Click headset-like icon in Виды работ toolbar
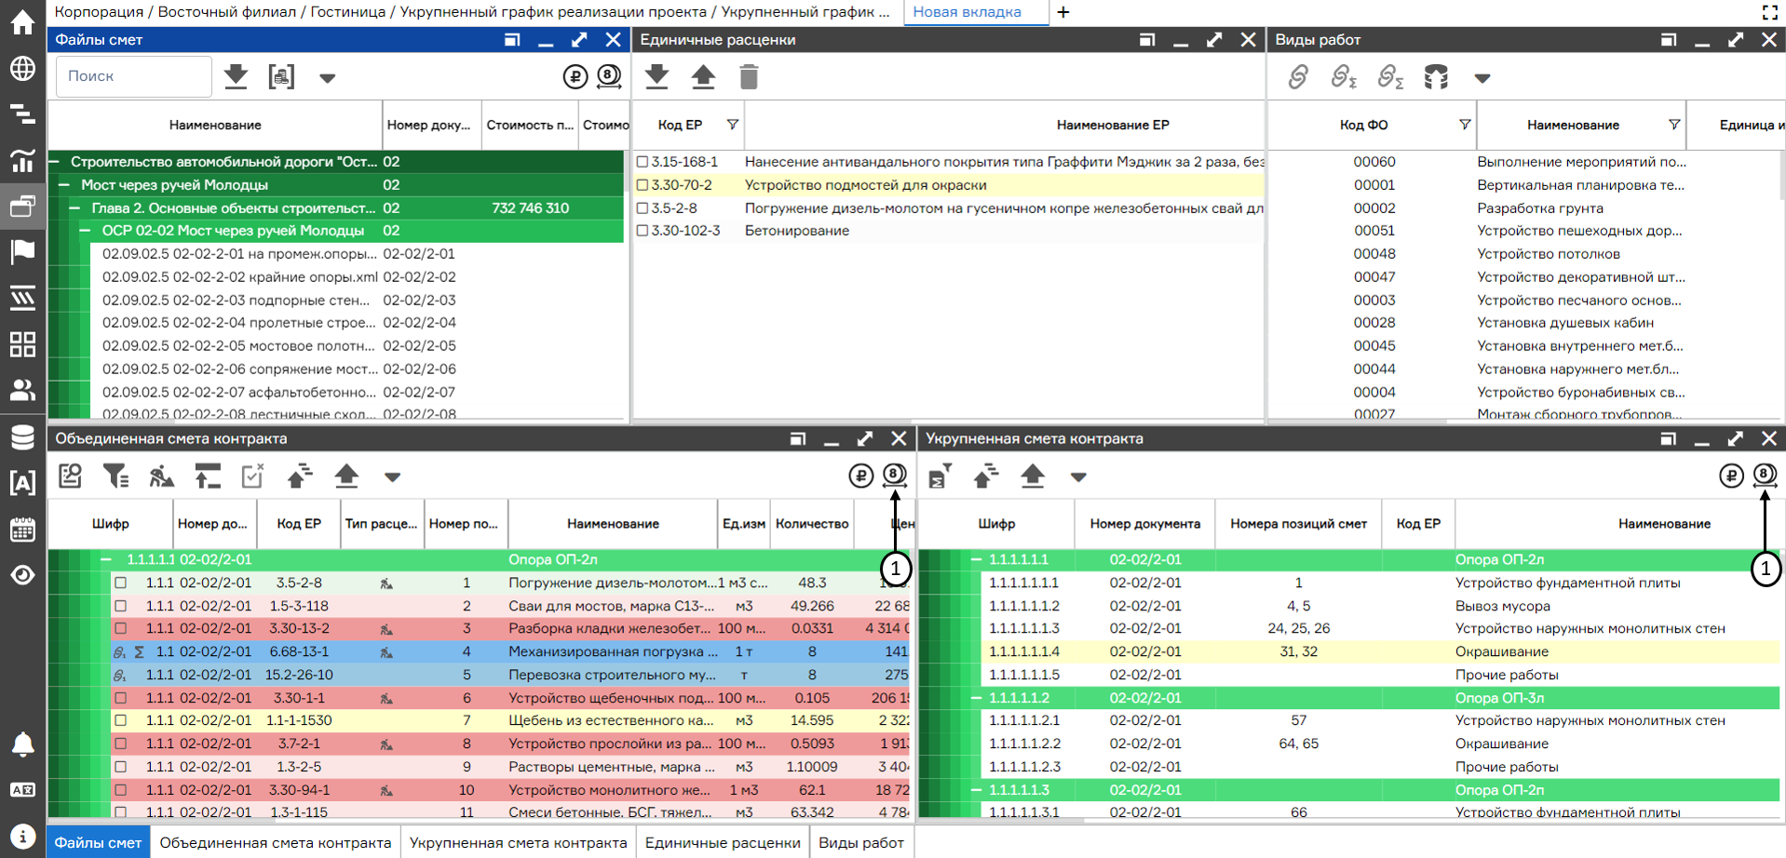Viewport: 1786px width, 858px height. tap(1436, 76)
